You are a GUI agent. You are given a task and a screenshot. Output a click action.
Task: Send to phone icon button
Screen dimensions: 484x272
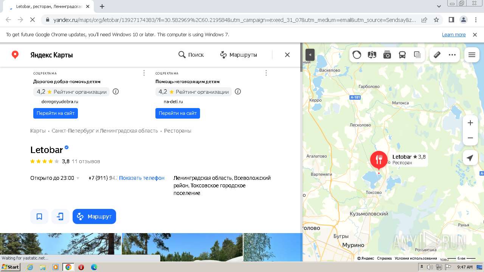pyautogui.click(x=60, y=216)
